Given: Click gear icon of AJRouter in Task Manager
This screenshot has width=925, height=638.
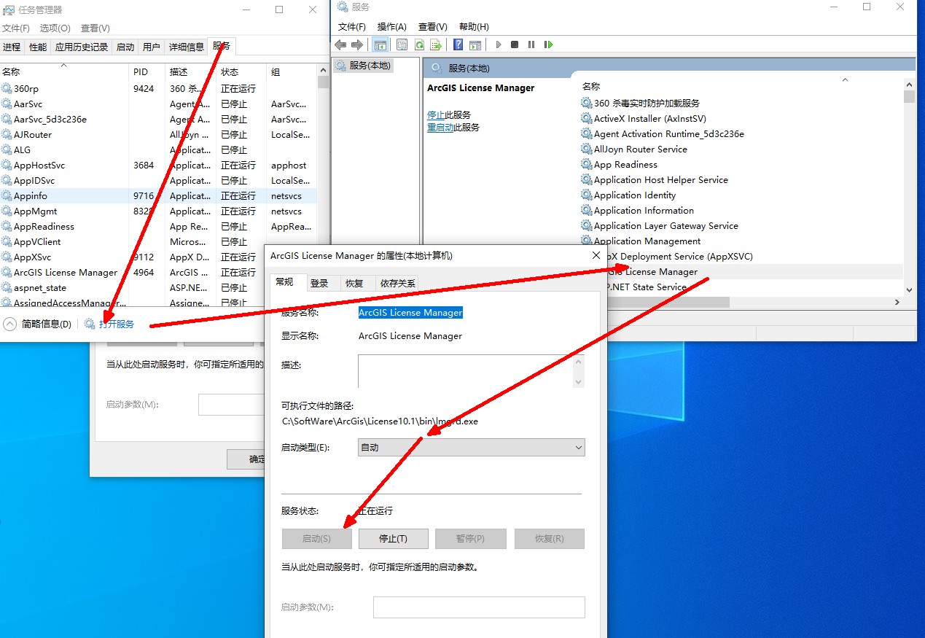Looking at the screenshot, I should click(x=7, y=134).
